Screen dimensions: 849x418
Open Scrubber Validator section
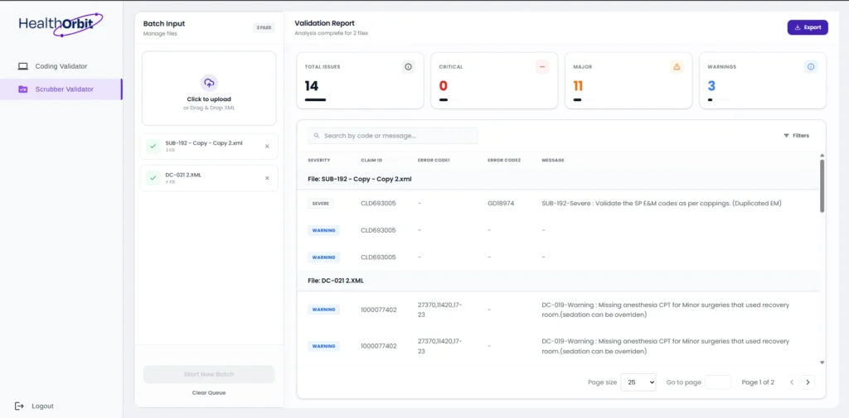coord(61,89)
